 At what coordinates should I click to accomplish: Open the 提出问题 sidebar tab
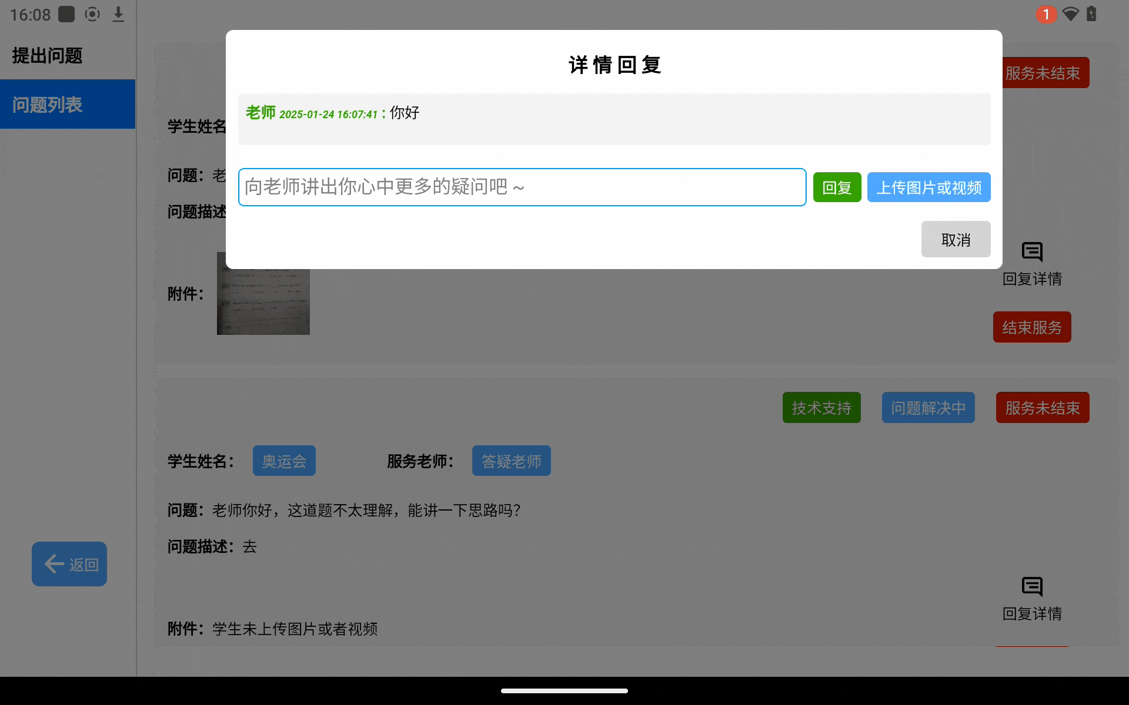[48, 56]
